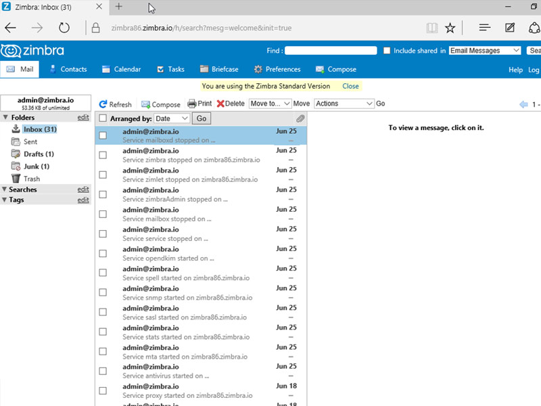Click the Trash can icon

click(x=16, y=179)
